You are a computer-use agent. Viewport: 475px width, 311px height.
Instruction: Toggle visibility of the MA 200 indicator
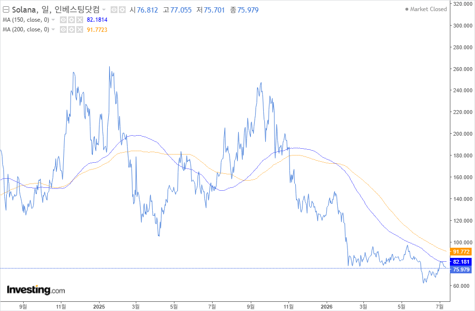(63, 29)
